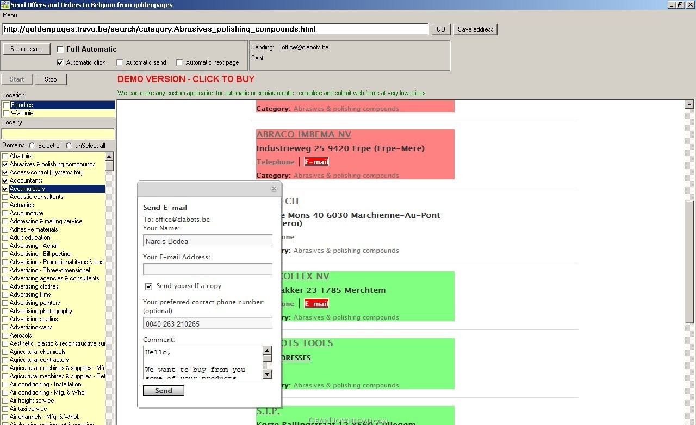Click the application icon in title bar

click(5, 4)
